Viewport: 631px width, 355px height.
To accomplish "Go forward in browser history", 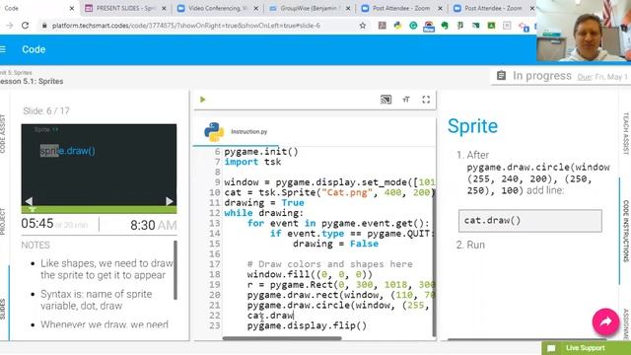I will click(9, 26).
